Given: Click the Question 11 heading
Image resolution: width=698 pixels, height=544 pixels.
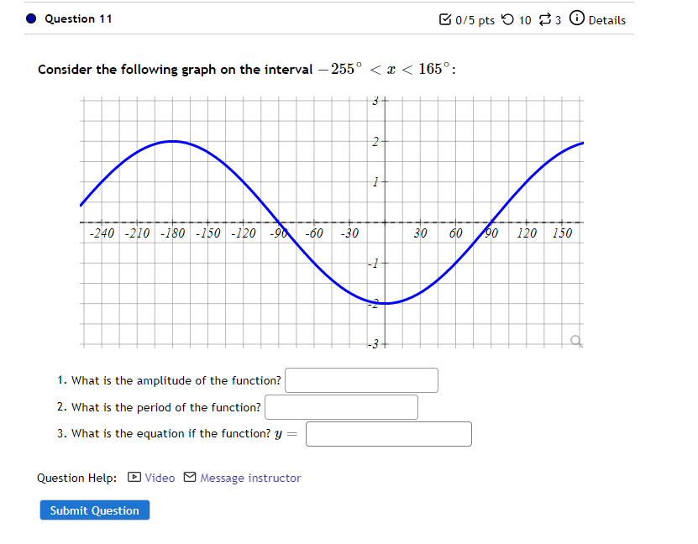Looking at the screenshot, I should [79, 18].
